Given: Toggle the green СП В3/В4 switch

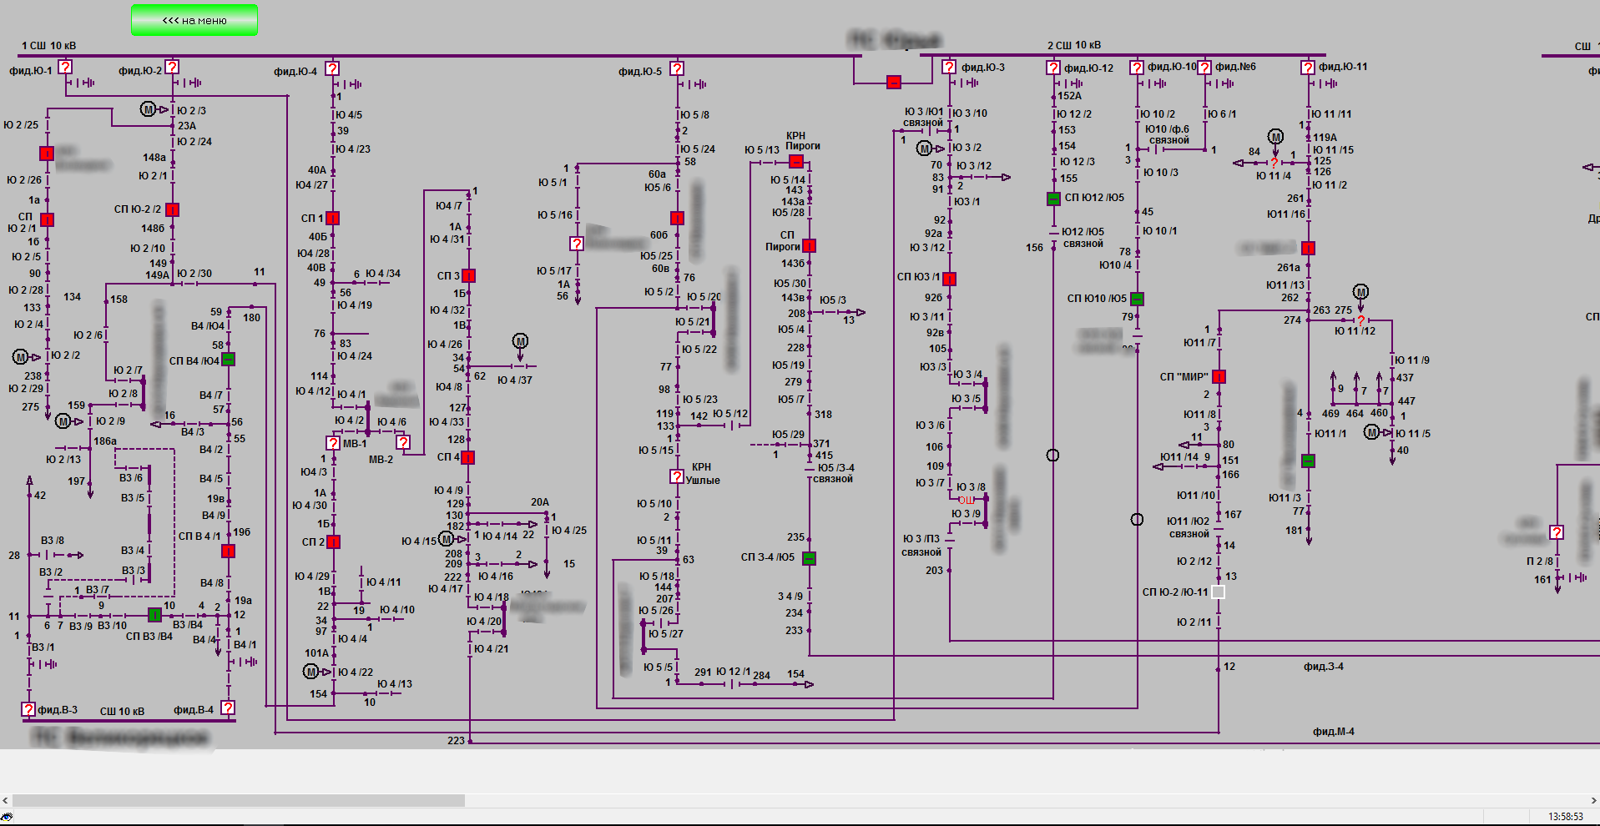Looking at the screenshot, I should (x=154, y=615).
